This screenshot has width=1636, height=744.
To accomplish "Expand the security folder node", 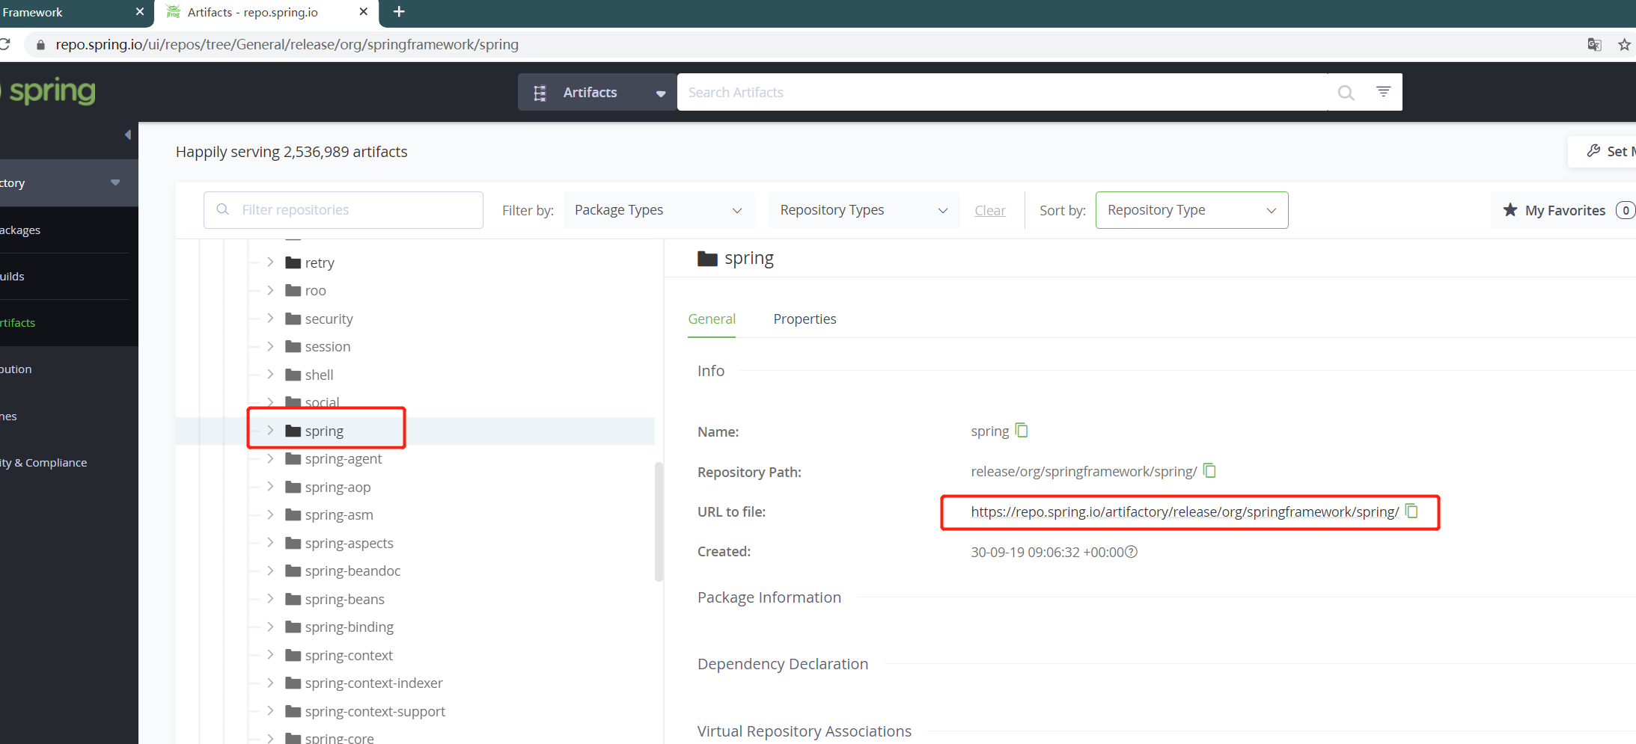I will pyautogui.click(x=270, y=319).
